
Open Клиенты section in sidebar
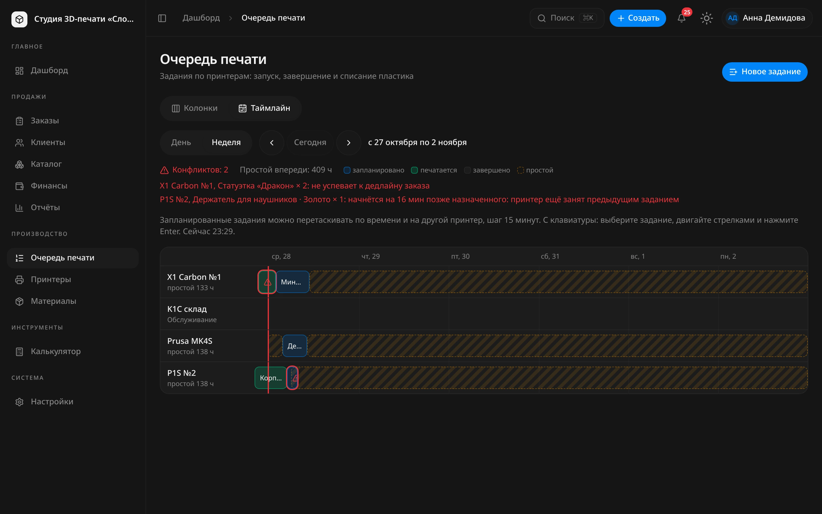point(73,142)
